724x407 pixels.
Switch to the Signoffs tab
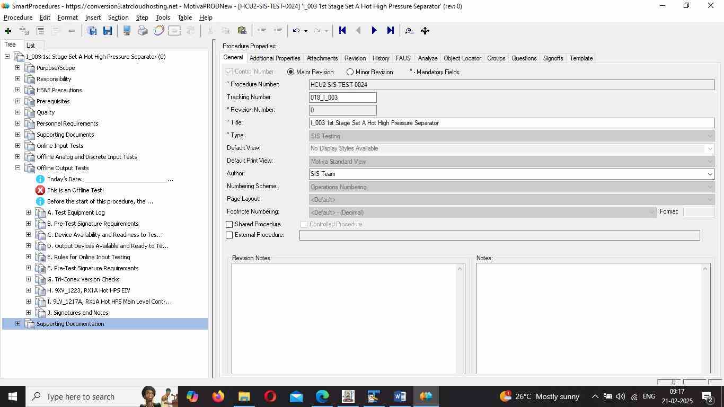(x=553, y=58)
